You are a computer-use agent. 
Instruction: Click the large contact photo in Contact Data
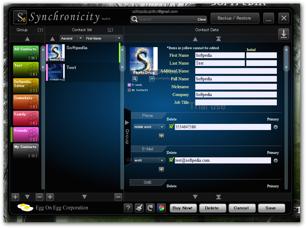pos(143,61)
